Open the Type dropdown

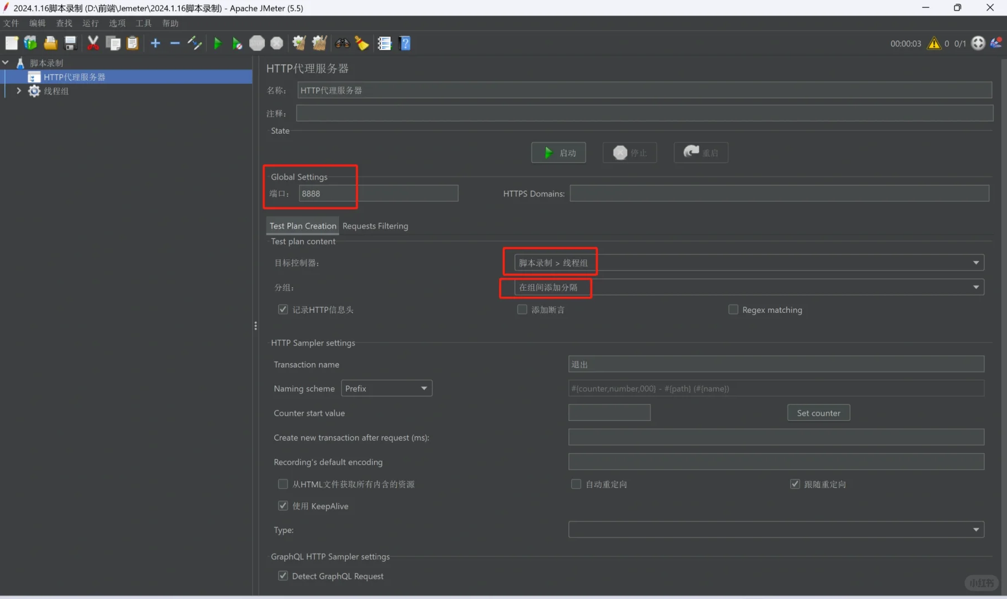coord(776,530)
